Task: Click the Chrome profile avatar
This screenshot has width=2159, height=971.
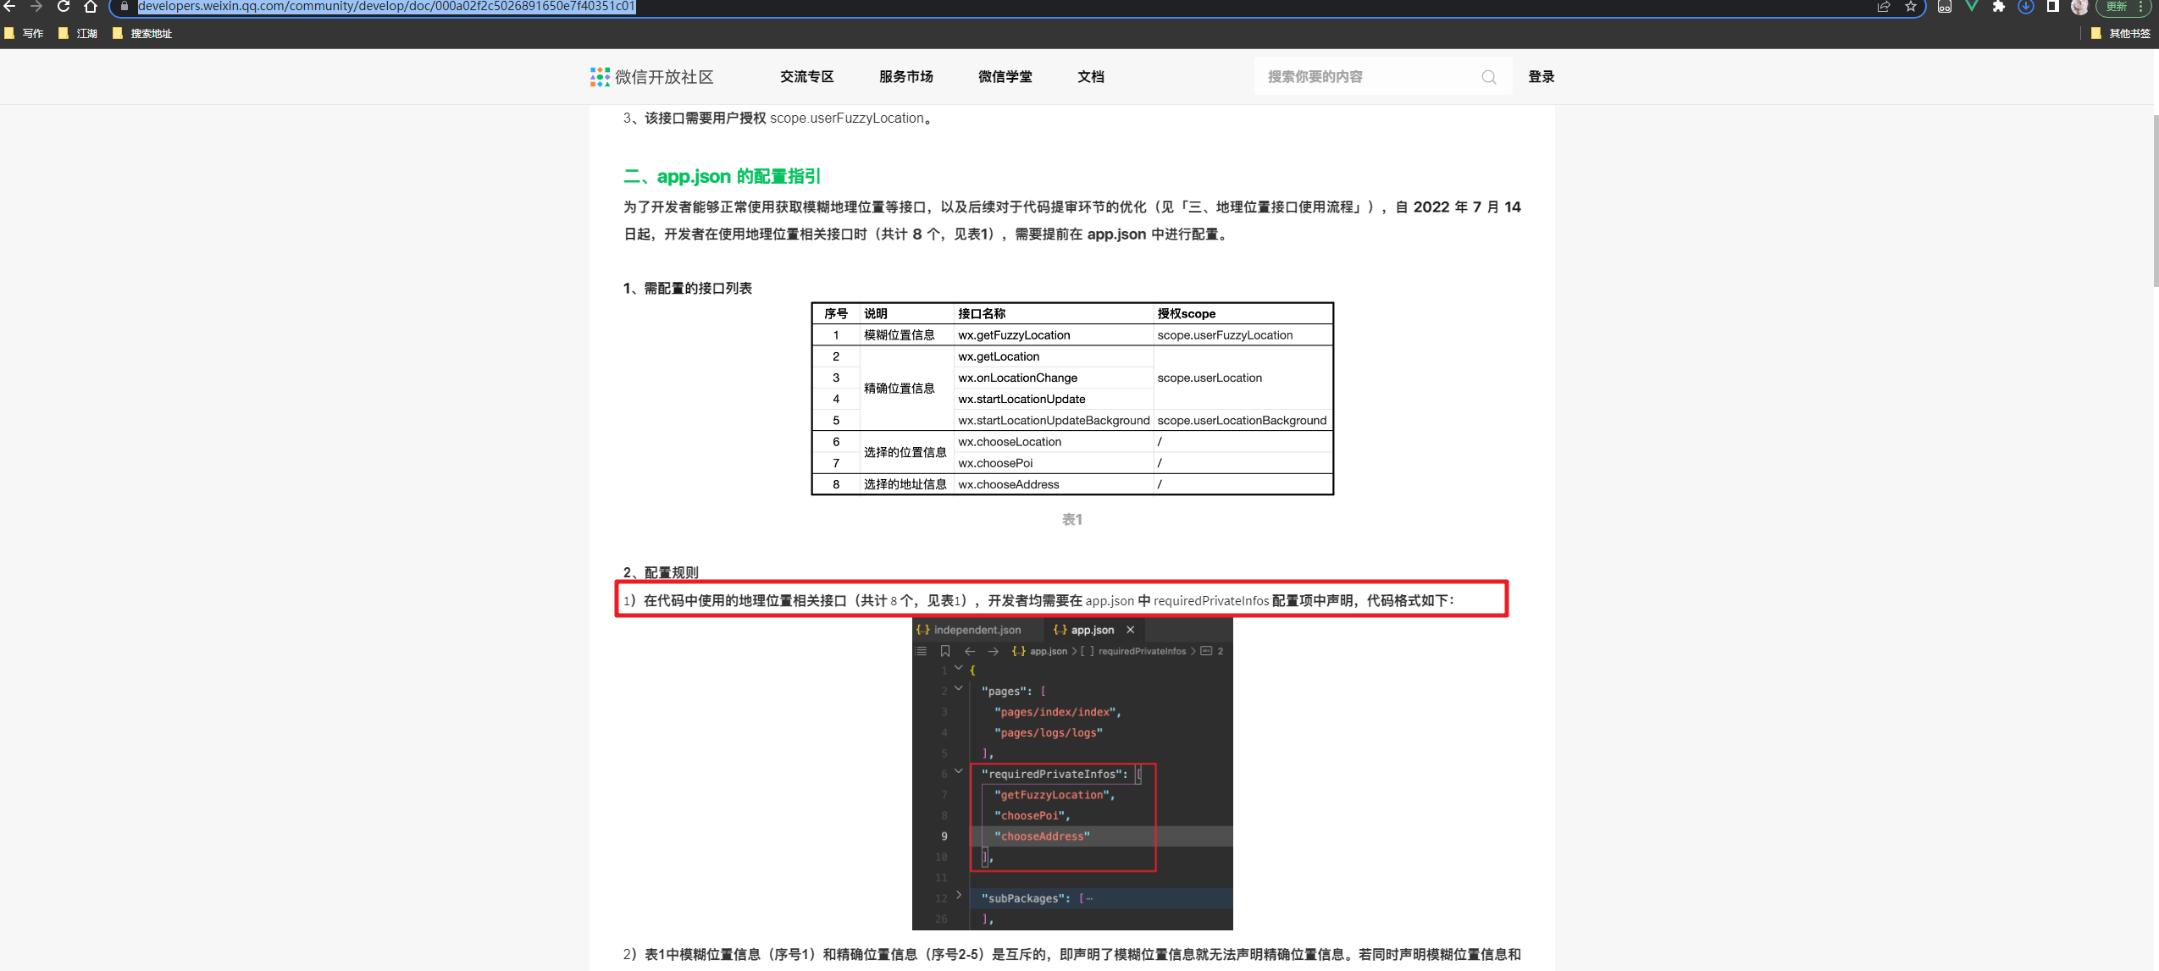Action: (2081, 8)
